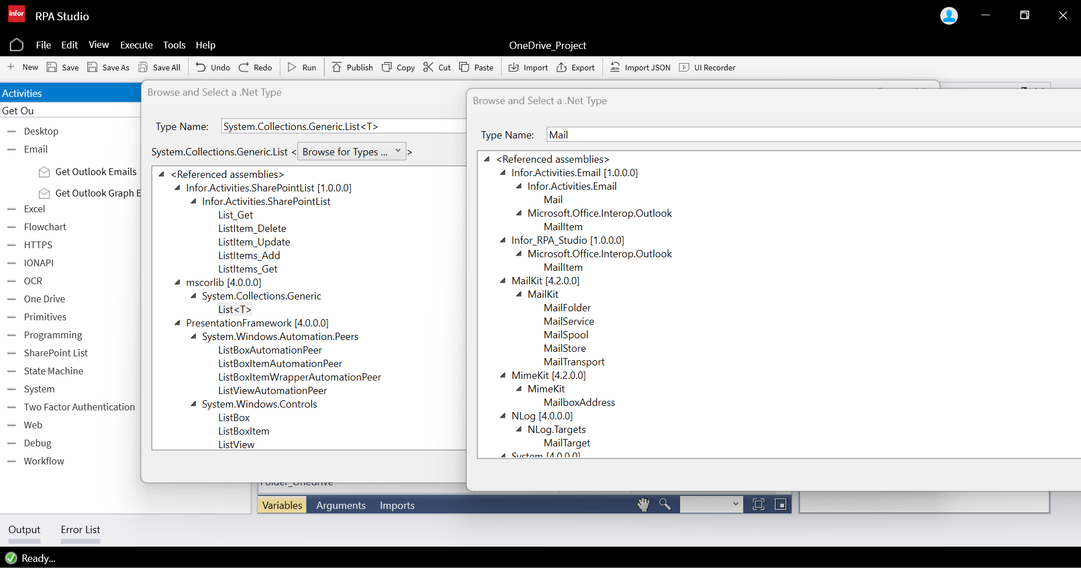Click the Cut scissors icon
Screen dimensions: 1081x568
tap(428, 68)
